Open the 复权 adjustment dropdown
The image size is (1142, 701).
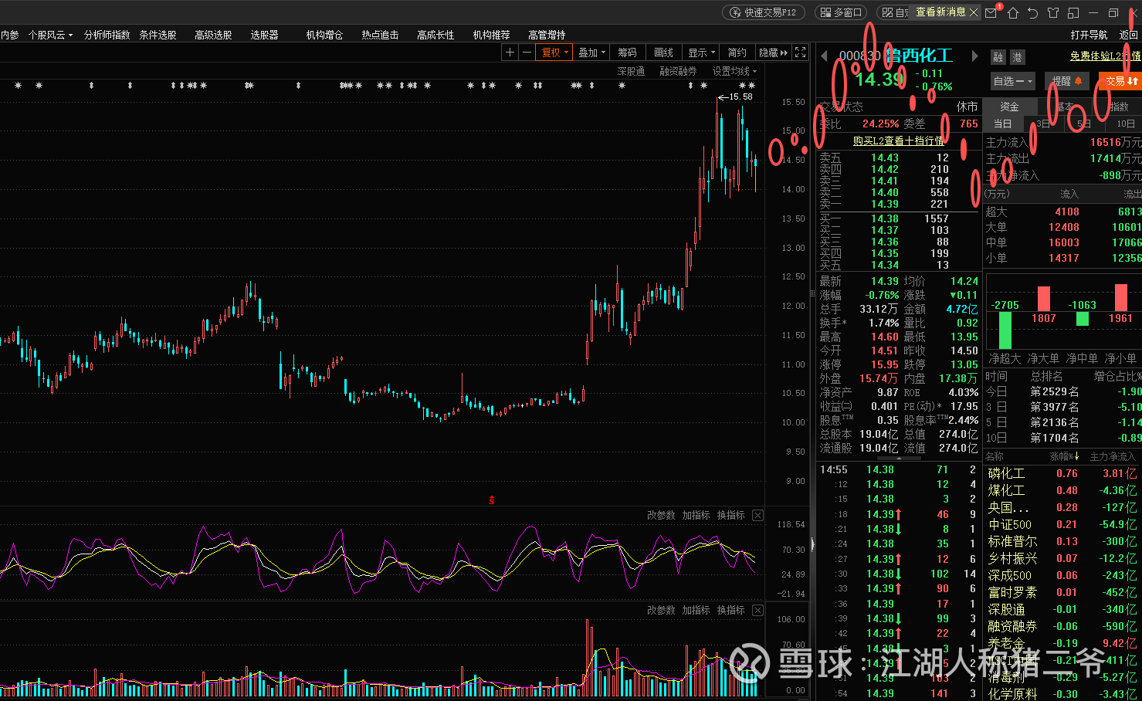pyautogui.click(x=554, y=52)
